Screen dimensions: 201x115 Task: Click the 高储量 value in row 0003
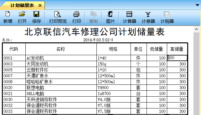click(177, 64)
